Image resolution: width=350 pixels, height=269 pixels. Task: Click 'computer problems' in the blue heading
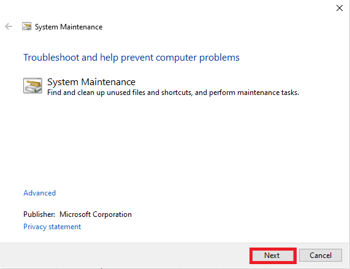(x=197, y=58)
